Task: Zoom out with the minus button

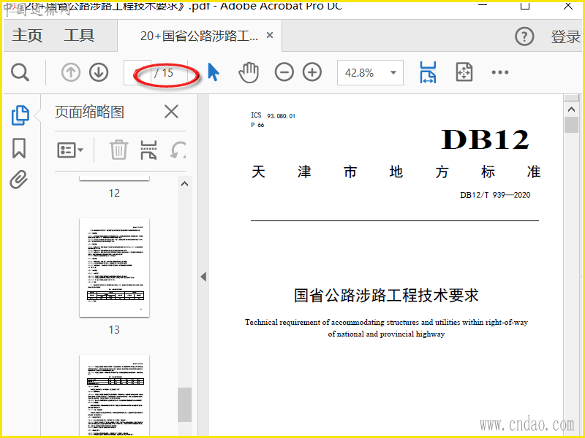Action: pos(284,72)
